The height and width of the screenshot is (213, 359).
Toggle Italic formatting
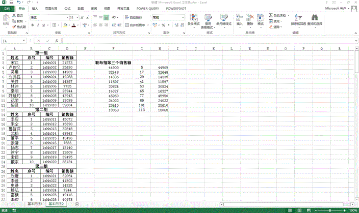[x=38, y=25]
